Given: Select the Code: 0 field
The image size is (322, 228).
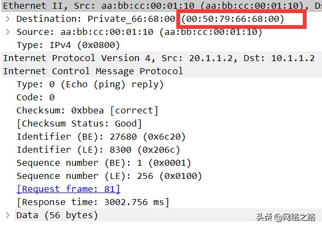Looking at the screenshot, I should click(x=36, y=97).
